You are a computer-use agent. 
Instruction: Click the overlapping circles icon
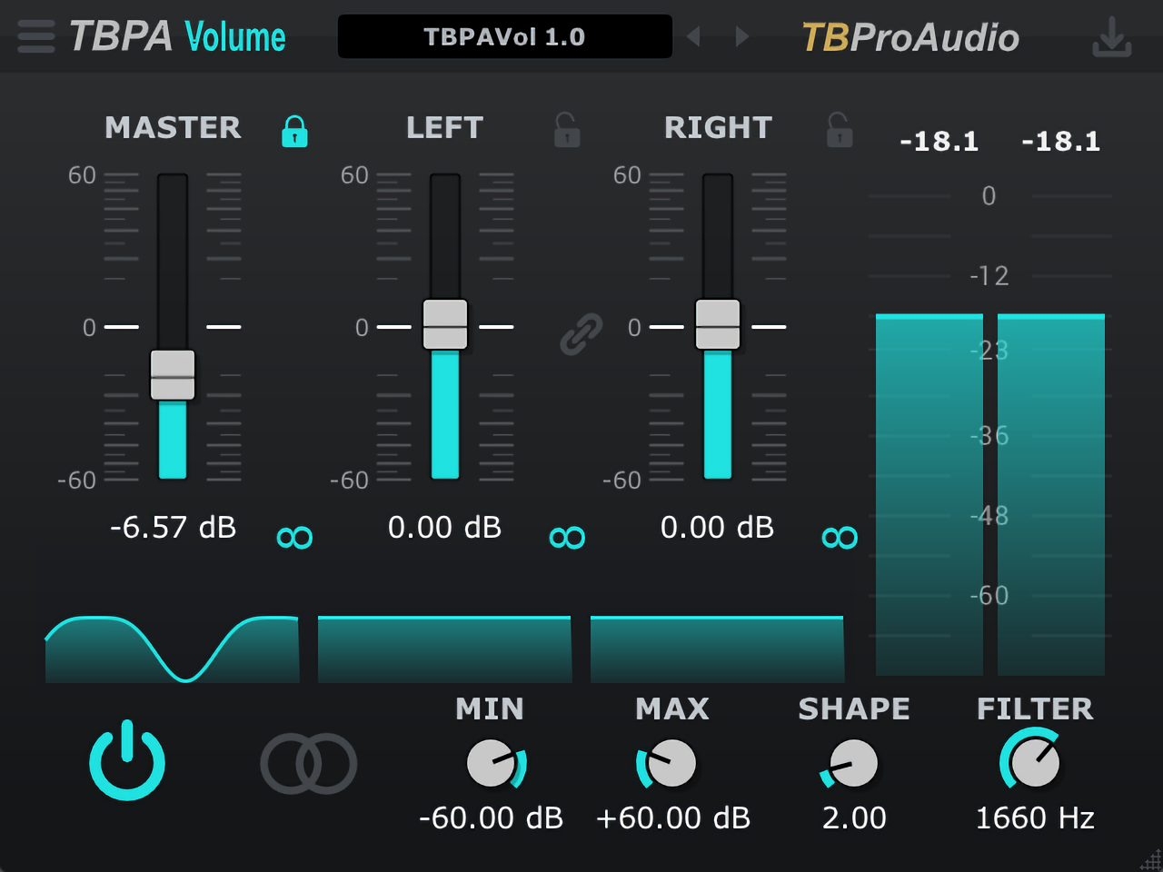coord(309,763)
